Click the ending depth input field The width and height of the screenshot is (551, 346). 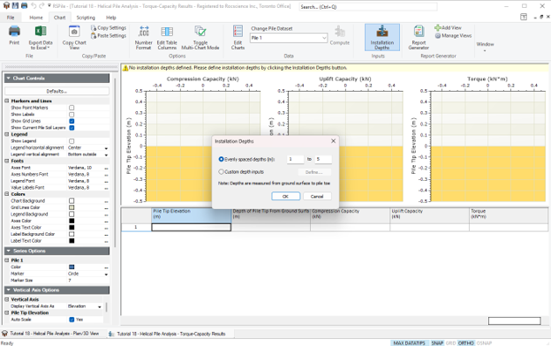pyautogui.click(x=323, y=159)
